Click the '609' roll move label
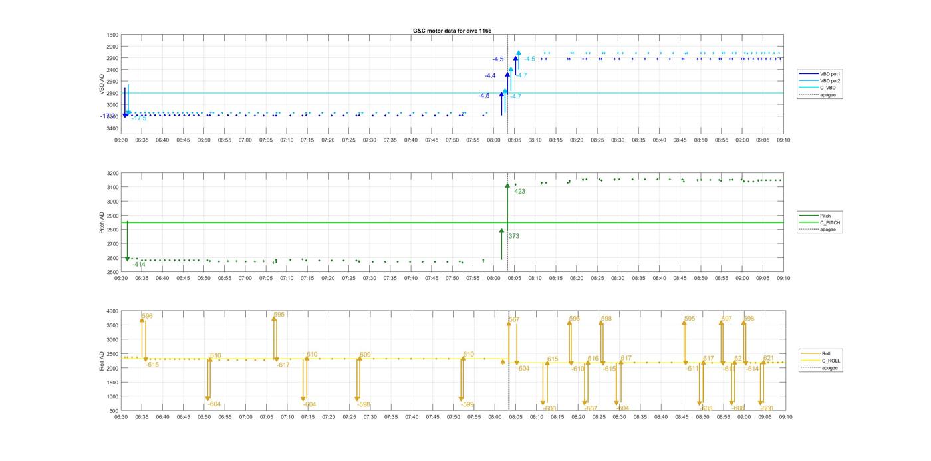 coord(365,355)
